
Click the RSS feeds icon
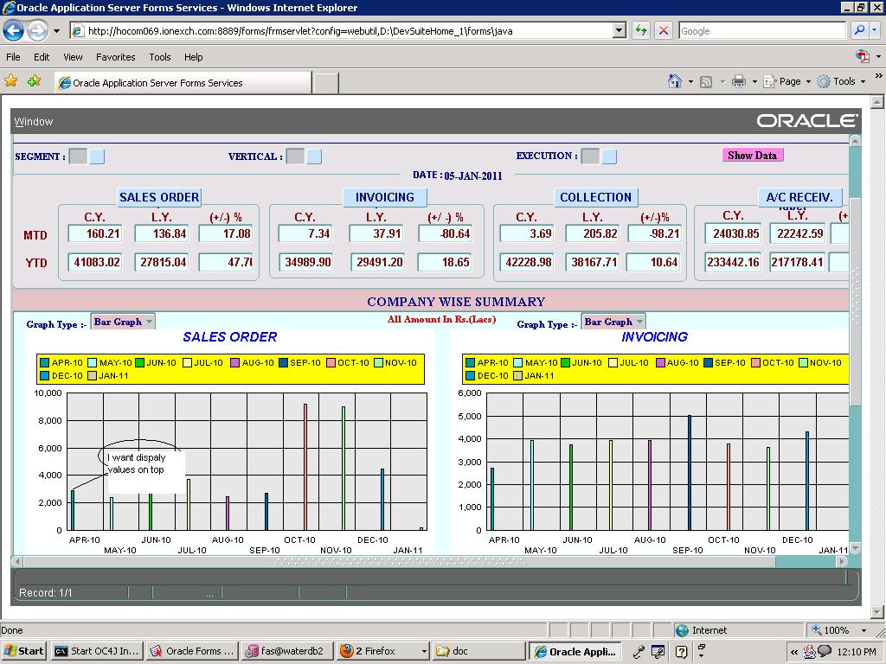(x=706, y=82)
